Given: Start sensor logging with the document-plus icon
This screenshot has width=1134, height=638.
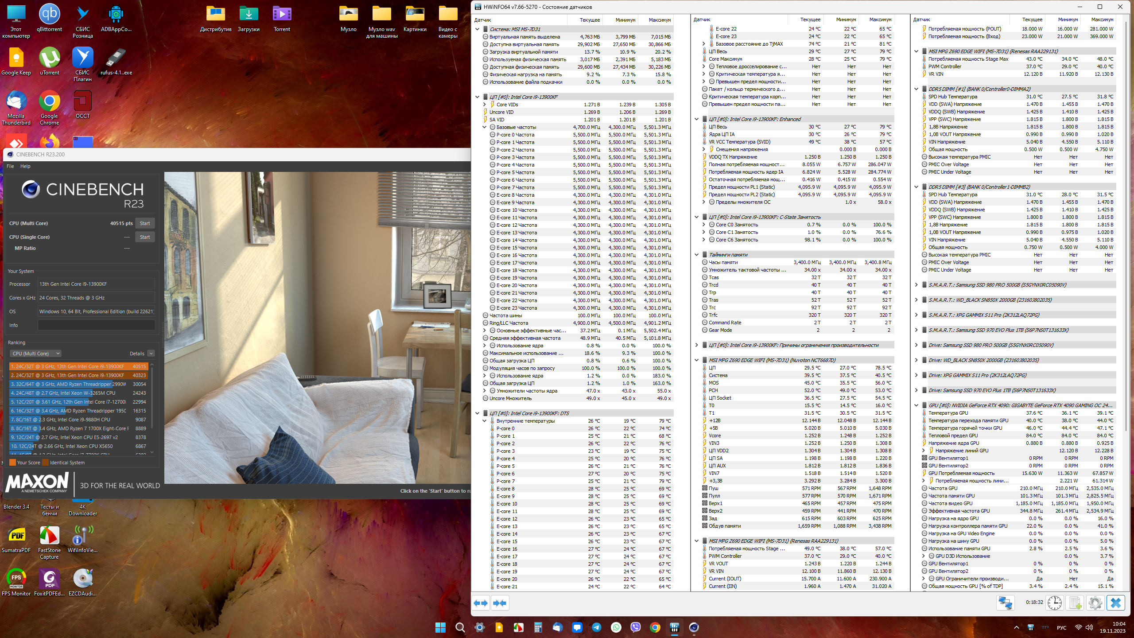Looking at the screenshot, I should coord(1075,603).
